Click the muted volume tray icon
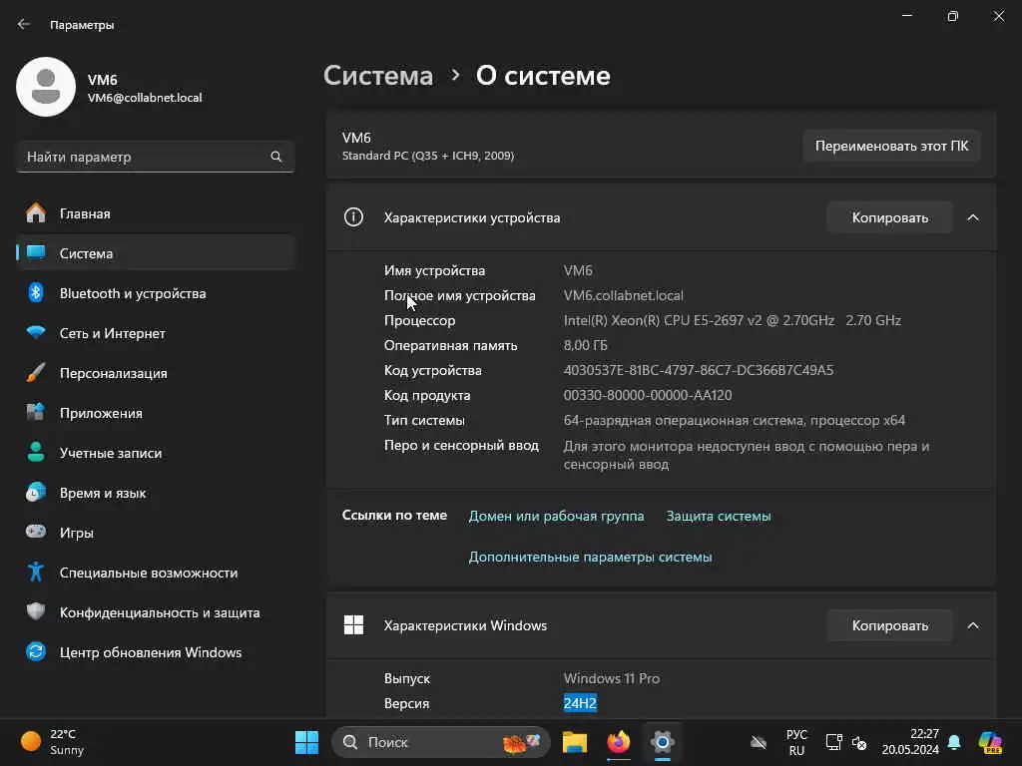 859,742
